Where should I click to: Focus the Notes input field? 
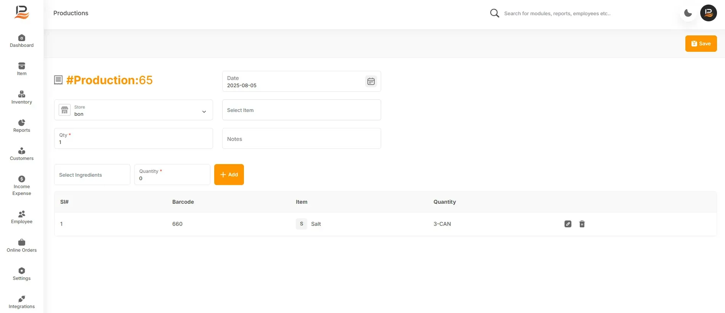(x=302, y=139)
